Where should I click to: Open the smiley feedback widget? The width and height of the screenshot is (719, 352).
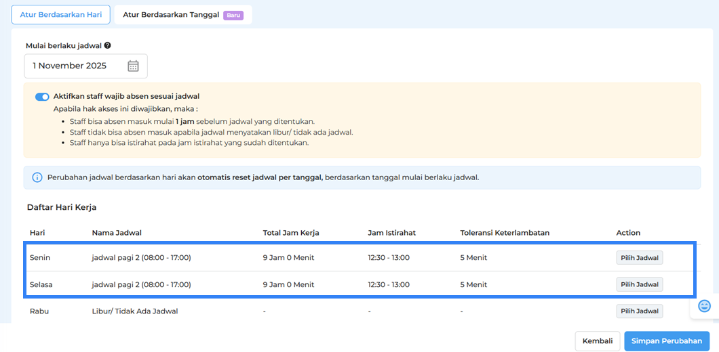coord(704,306)
